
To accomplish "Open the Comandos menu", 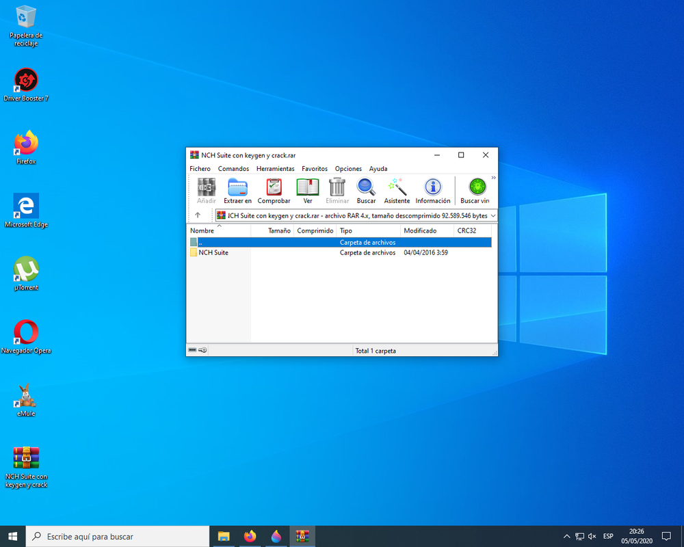I will coord(233,168).
